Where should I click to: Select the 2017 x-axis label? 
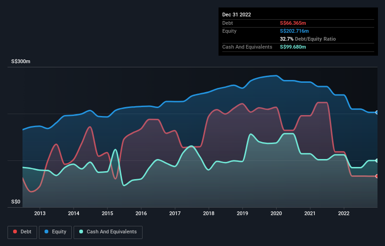click(x=175, y=213)
